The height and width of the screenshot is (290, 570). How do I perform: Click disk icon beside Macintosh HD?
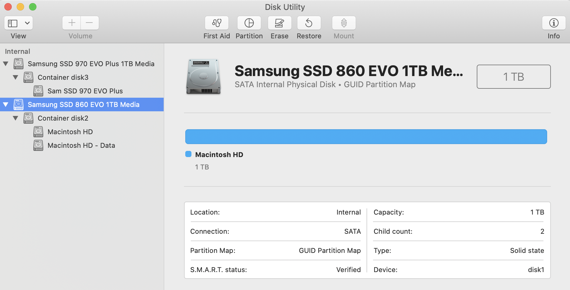38,132
